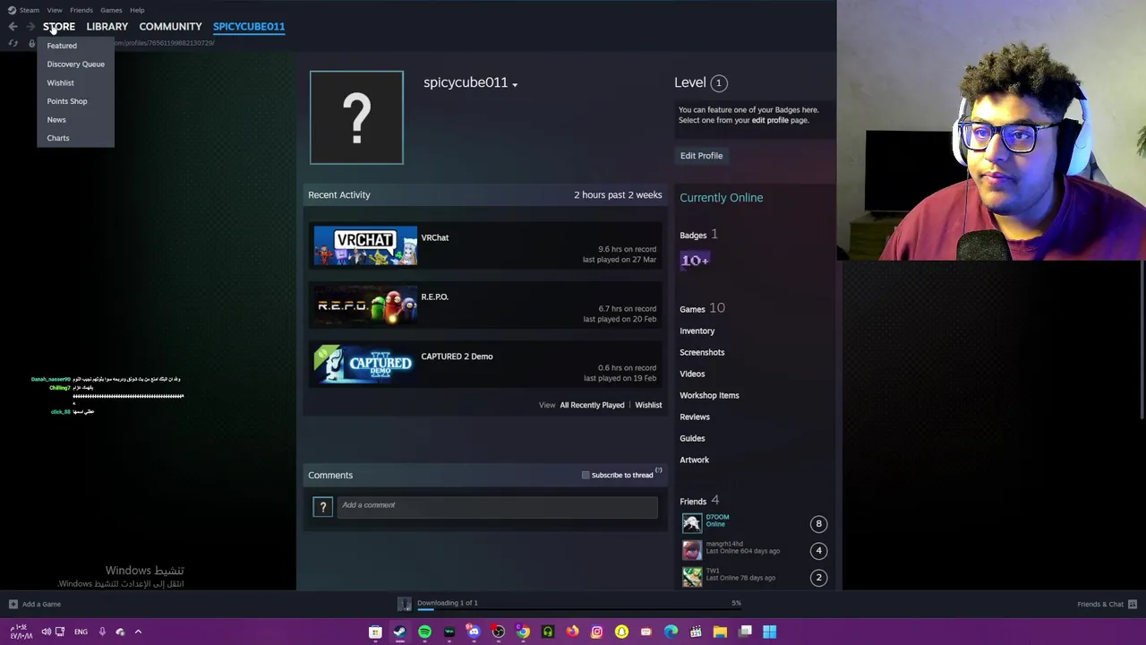Switch to the COMMUNITY tab
This screenshot has width=1146, height=645.
(170, 27)
